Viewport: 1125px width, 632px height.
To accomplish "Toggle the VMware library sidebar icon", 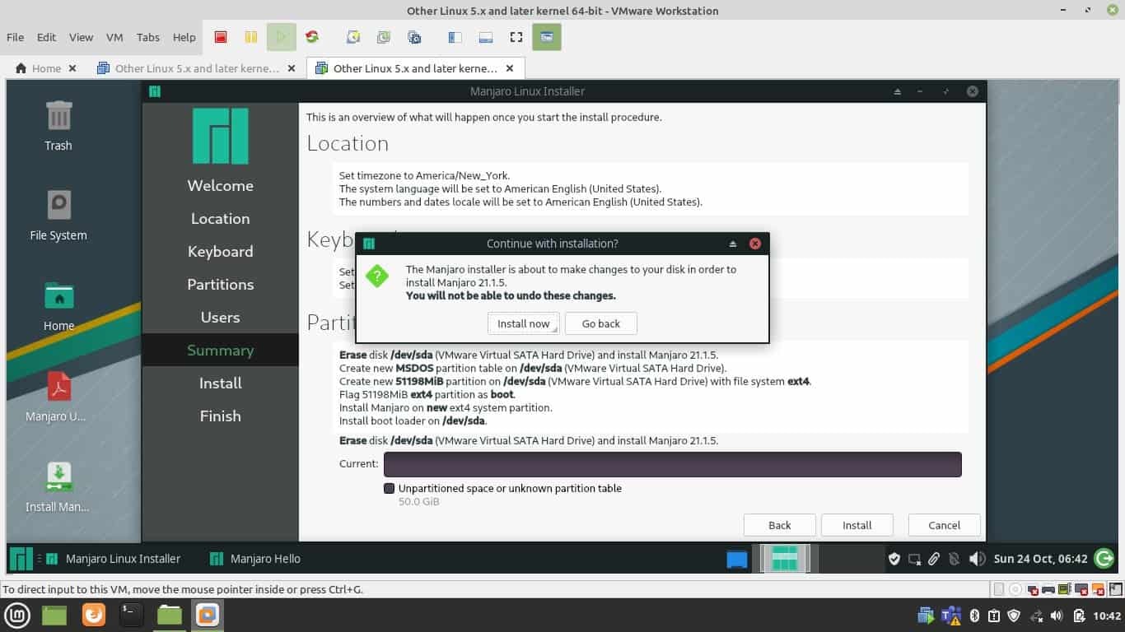I will pos(455,37).
